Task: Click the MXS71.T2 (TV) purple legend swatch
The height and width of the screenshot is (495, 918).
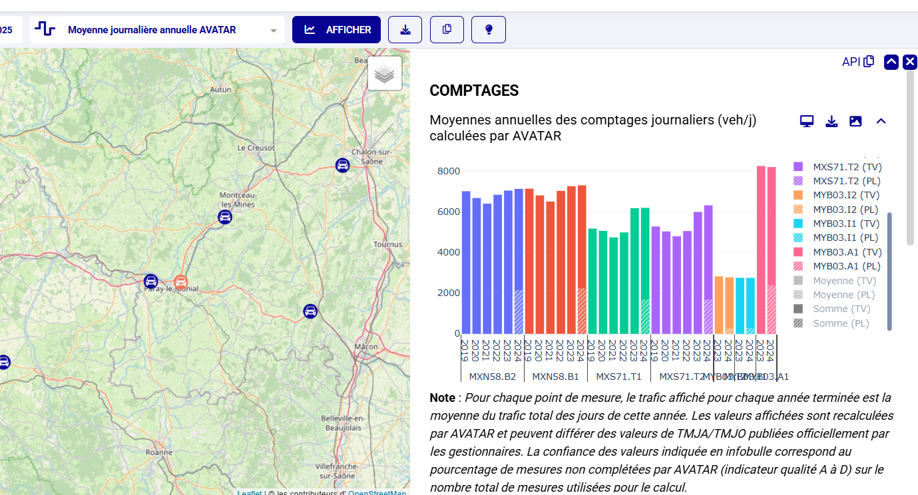Action: pyautogui.click(x=798, y=167)
